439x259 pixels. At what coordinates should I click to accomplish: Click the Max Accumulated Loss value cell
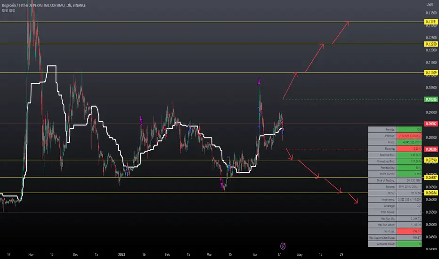click(409, 238)
